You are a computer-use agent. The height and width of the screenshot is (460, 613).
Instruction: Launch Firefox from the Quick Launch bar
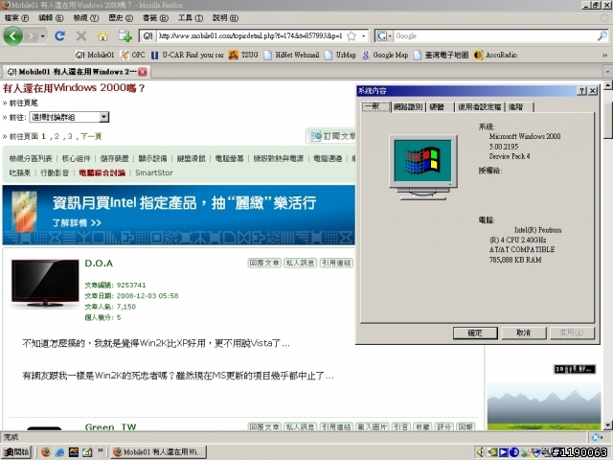pos(46,451)
